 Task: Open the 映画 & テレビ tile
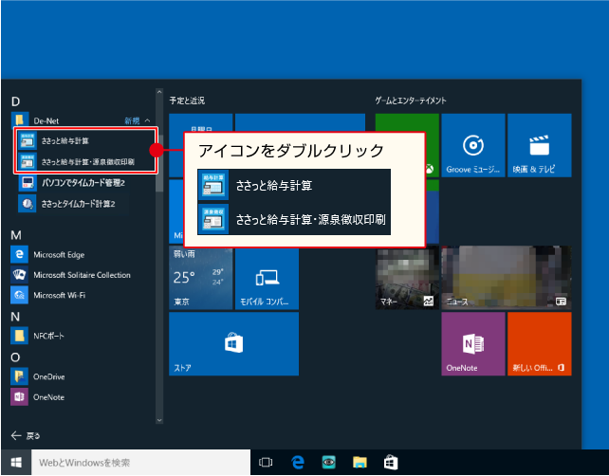click(540, 145)
